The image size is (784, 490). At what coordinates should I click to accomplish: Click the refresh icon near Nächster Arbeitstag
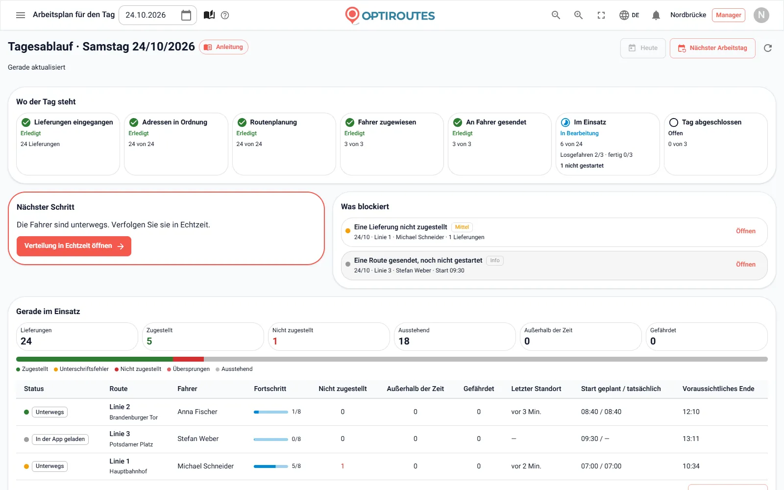(x=768, y=48)
